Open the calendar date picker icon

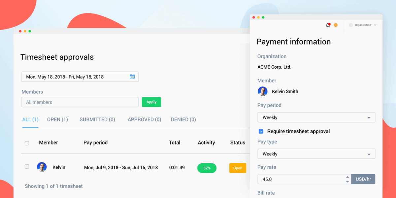click(x=132, y=76)
